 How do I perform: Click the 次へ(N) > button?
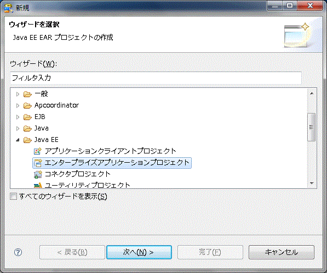[x=139, y=252]
